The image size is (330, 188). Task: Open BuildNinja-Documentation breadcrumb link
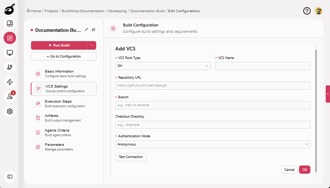click(83, 11)
